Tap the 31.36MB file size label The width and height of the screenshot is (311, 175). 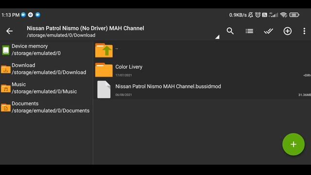305,95
